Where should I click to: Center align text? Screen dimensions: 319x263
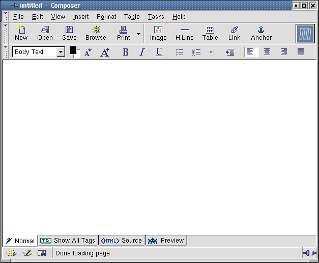click(x=267, y=52)
